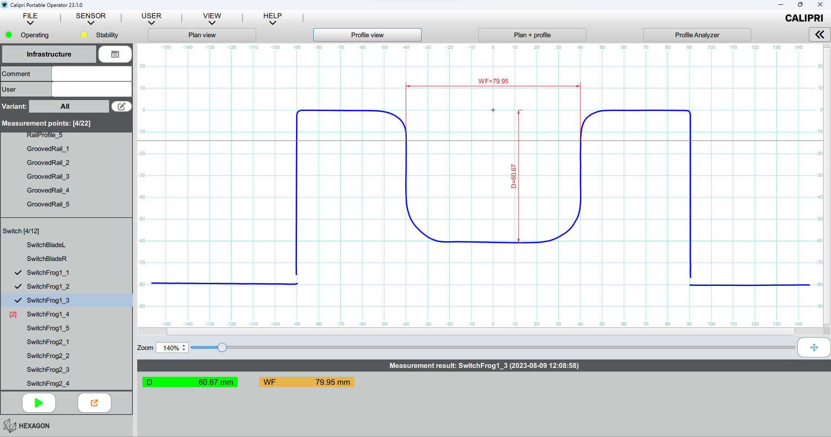
Task: Click the orange WF 79.95 mm result
Action: point(307,382)
